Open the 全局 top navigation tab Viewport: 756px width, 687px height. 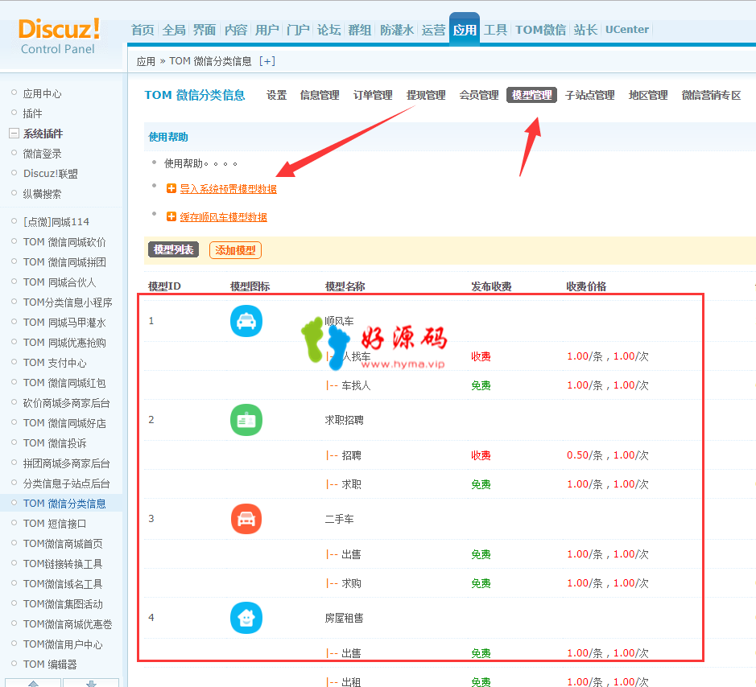174,30
